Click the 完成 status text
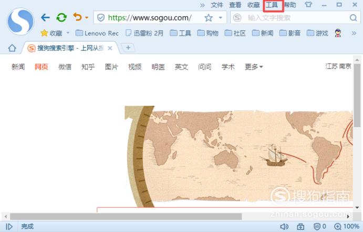Image resolution: width=363 pixels, height=232 pixels. (x=27, y=226)
